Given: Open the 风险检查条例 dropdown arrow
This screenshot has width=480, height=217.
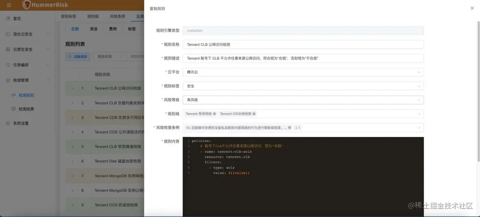Looking at the screenshot, I should 419,128.
